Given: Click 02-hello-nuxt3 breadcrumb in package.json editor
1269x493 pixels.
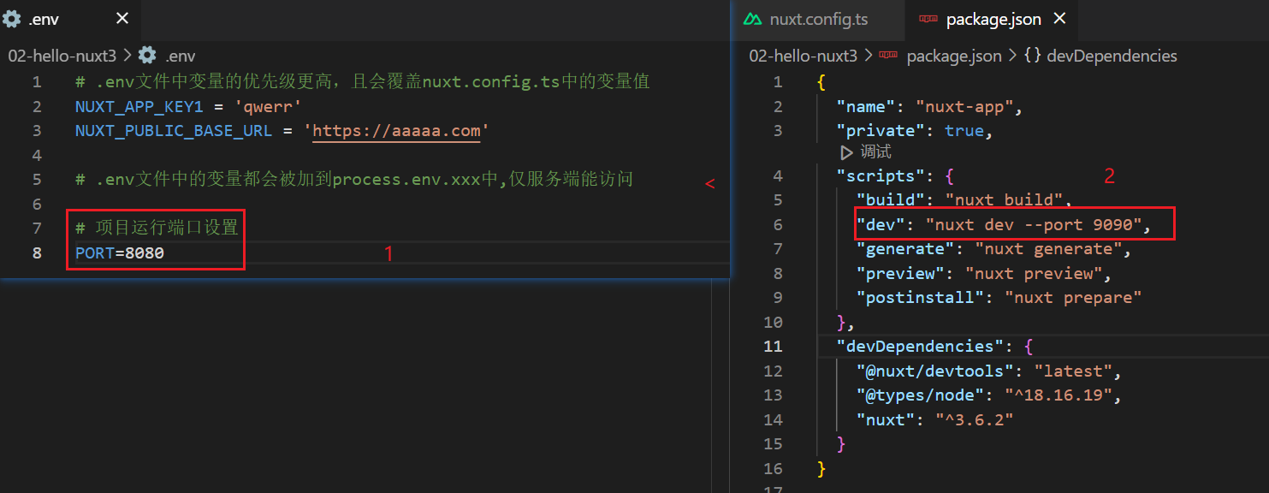Looking at the screenshot, I should pos(803,56).
